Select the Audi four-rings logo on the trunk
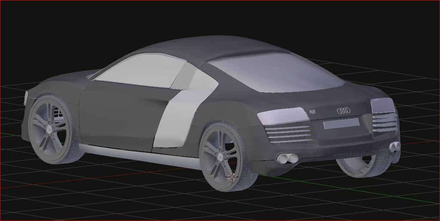The height and width of the screenshot is (221, 440). click(343, 110)
